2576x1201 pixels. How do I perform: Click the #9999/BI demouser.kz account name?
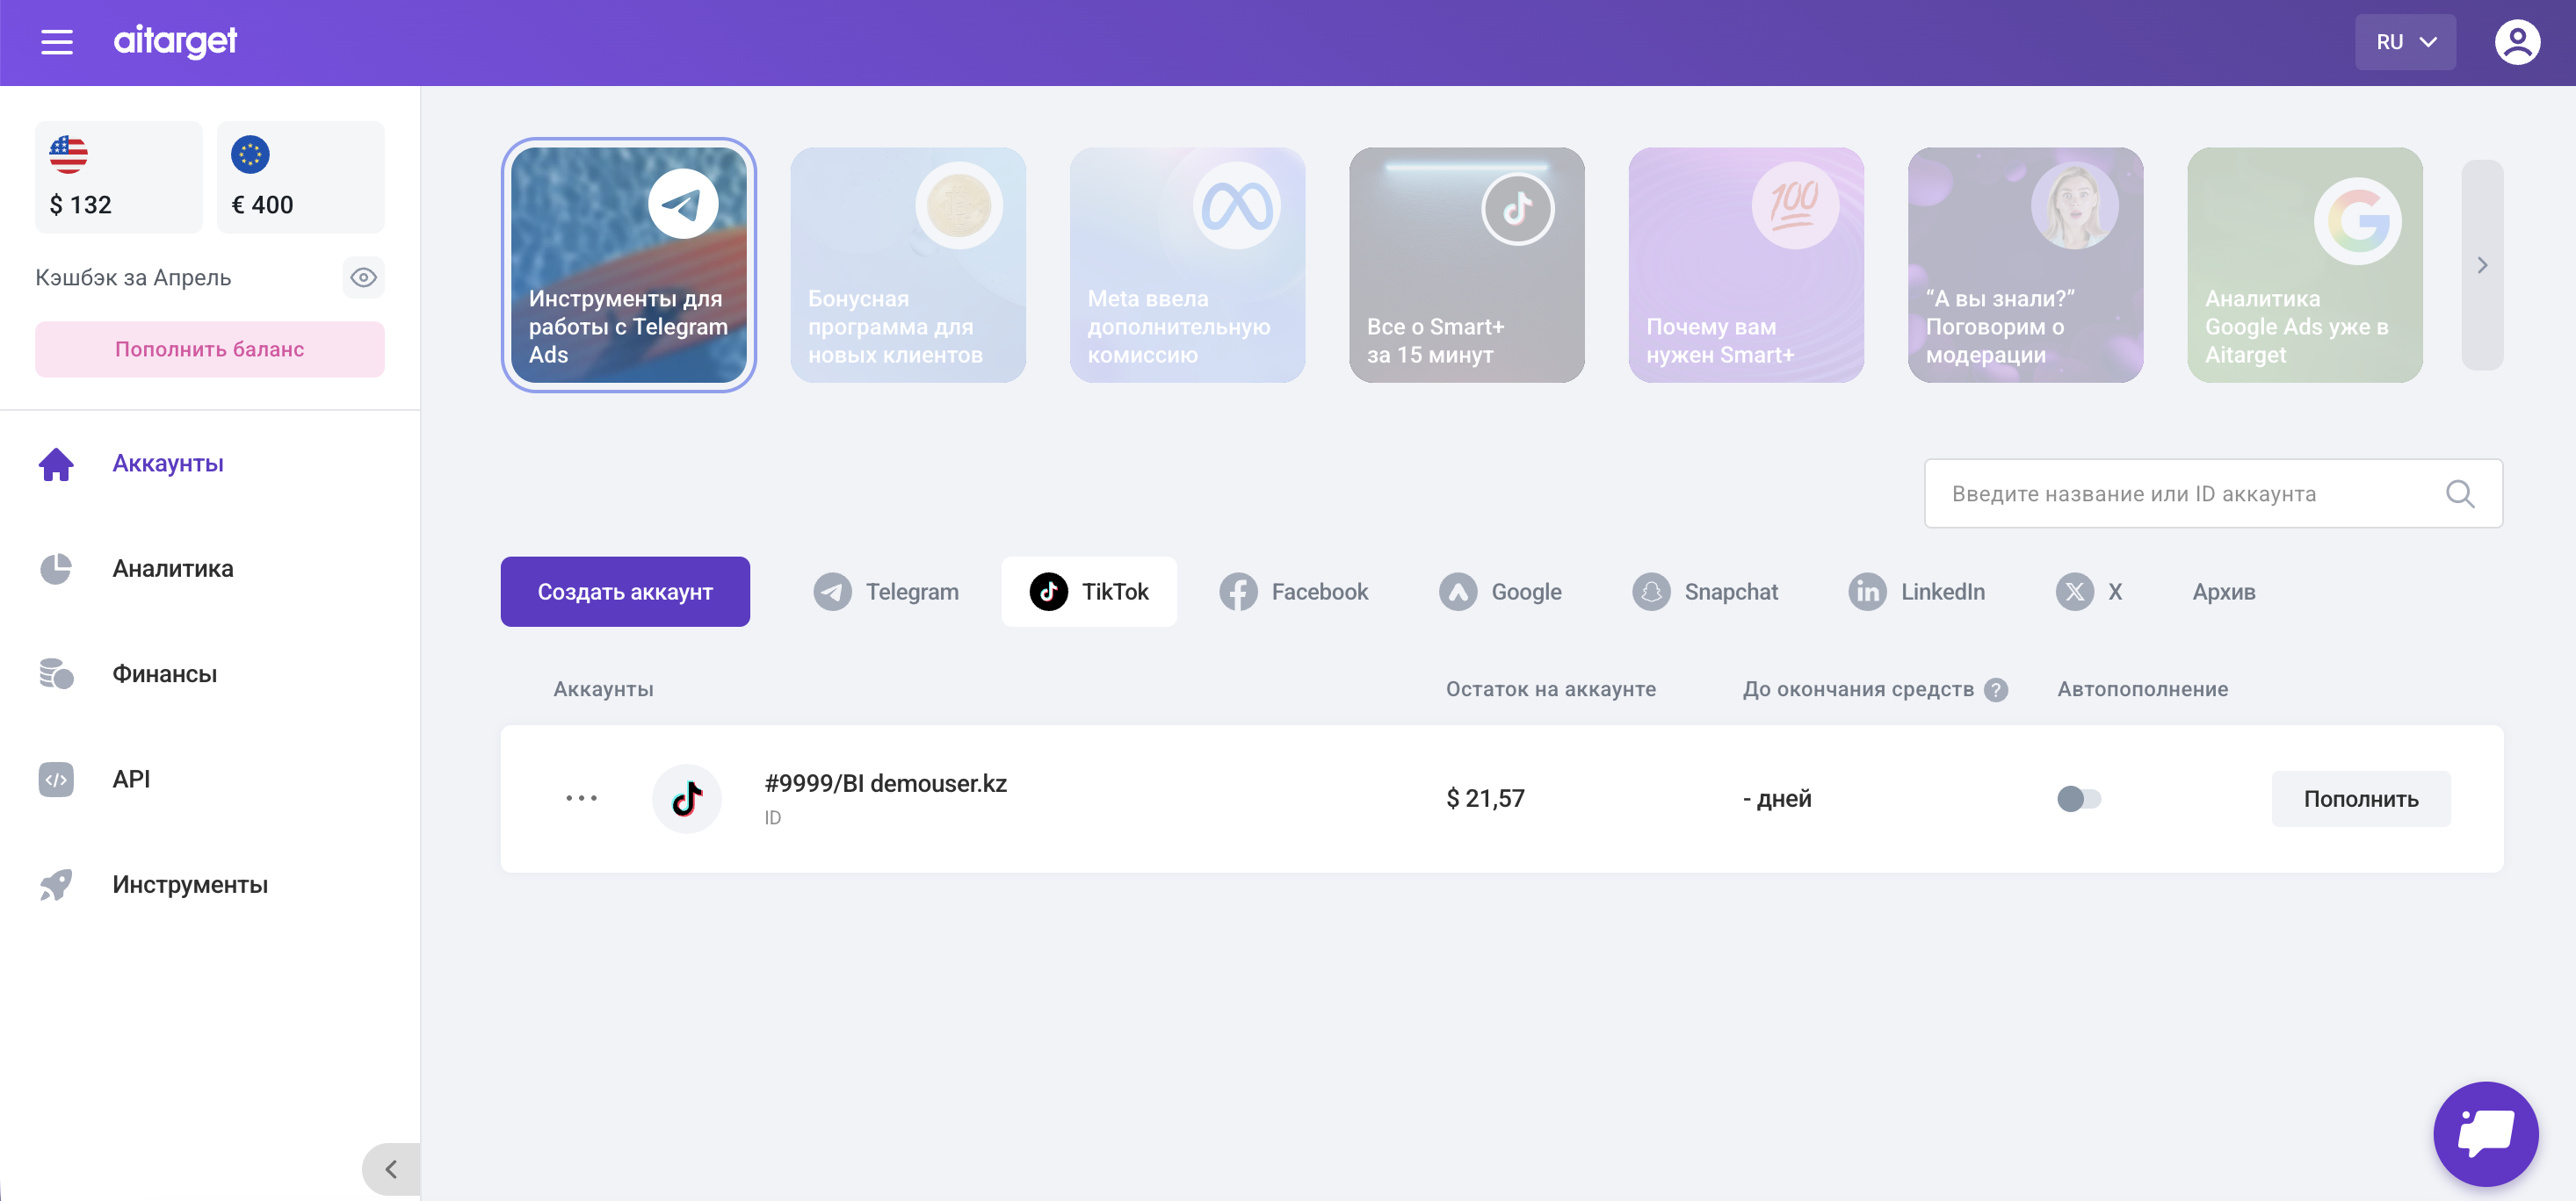pos(886,783)
